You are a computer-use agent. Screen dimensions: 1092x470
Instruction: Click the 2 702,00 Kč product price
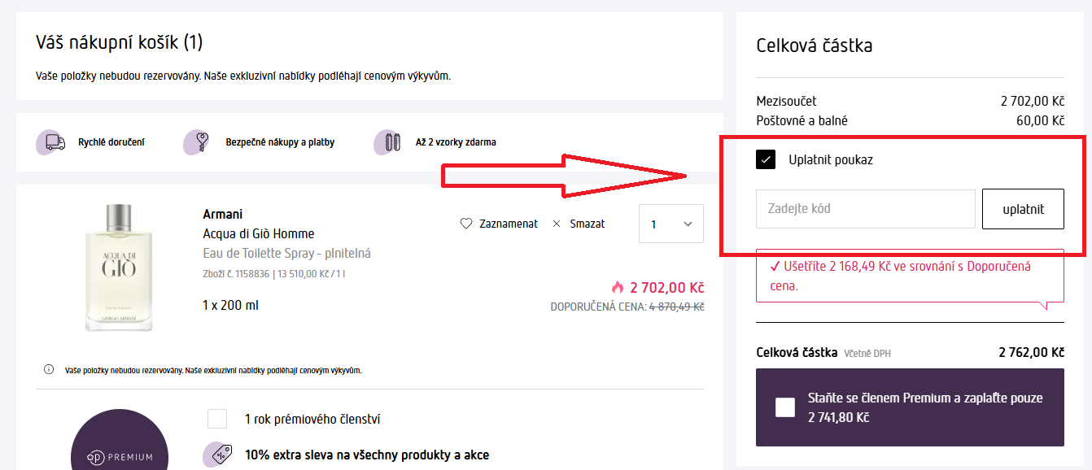(667, 287)
